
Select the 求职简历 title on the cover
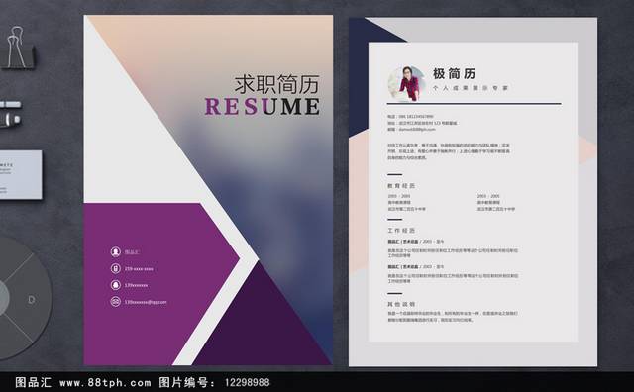[x=277, y=84]
